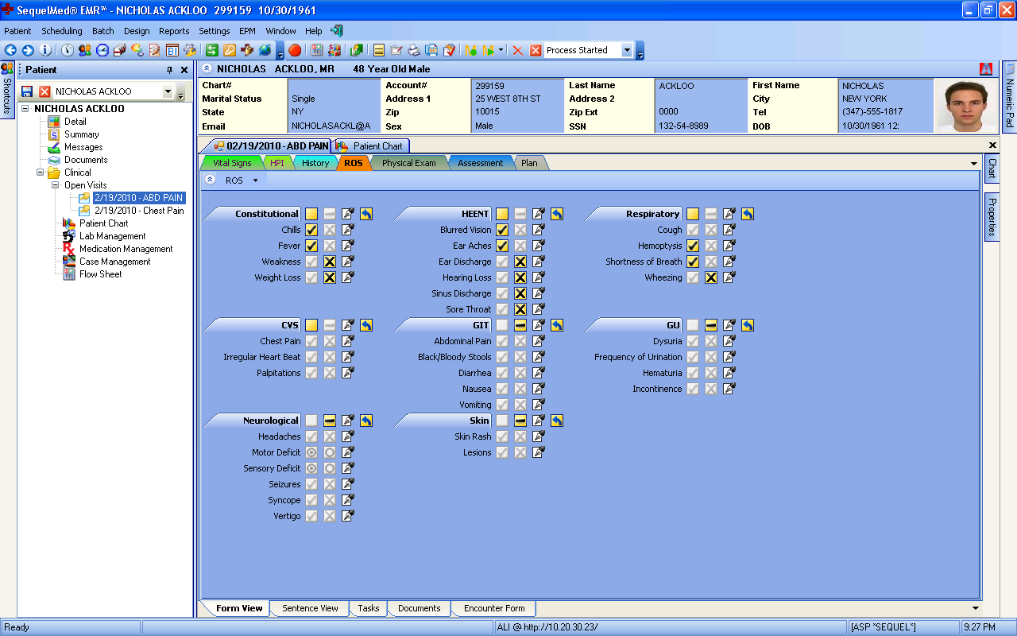The width and height of the screenshot is (1017, 636).
Task: Open the Numeric Pad side panel
Action: point(1009,97)
